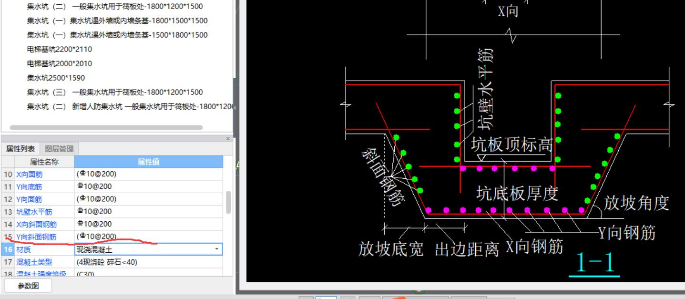
Task: Switch to the 属性列表 tab
Action: coord(20,149)
